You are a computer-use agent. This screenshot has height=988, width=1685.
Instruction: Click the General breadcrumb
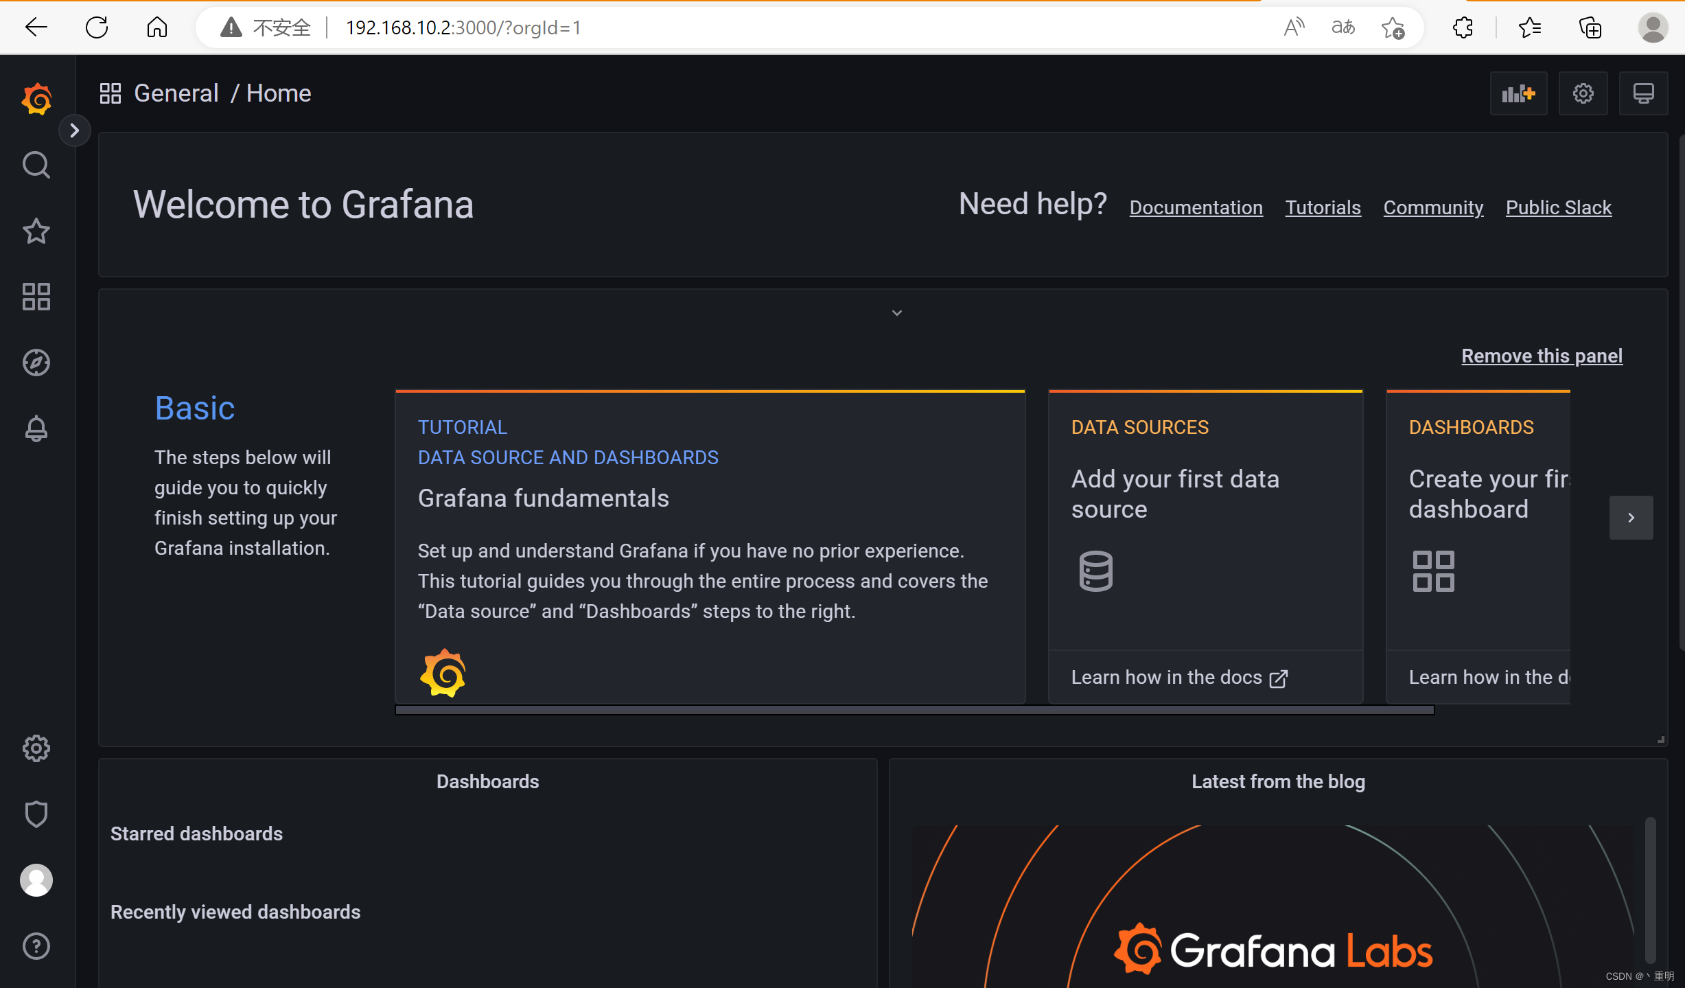coord(176,93)
